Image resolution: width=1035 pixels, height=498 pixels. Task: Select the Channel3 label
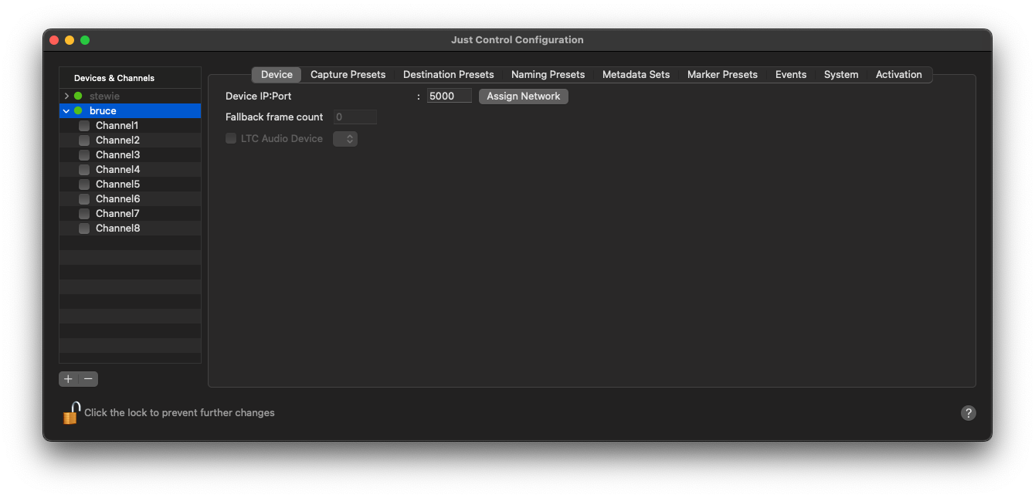point(117,155)
